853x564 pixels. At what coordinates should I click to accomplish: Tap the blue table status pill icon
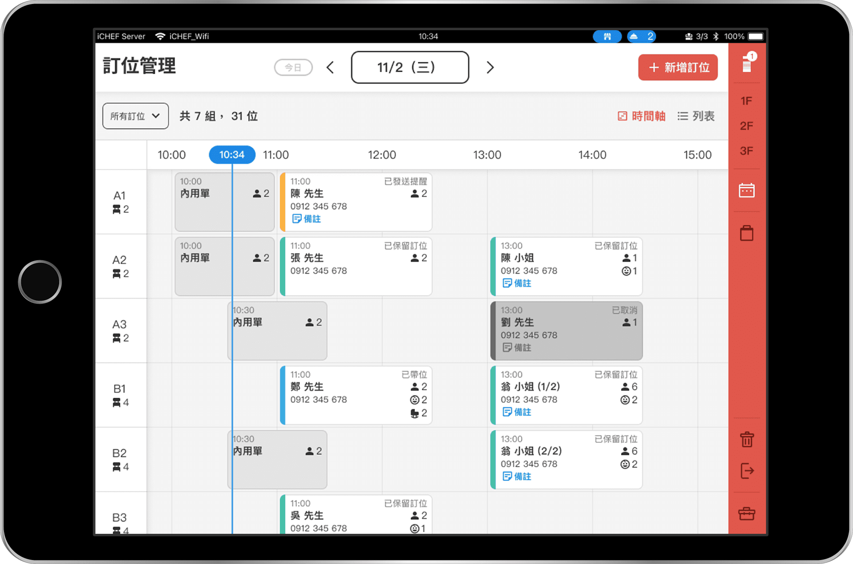pyautogui.click(x=607, y=36)
